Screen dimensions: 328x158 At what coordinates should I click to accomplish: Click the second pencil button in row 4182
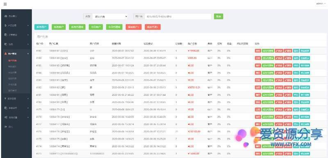point(288,87)
